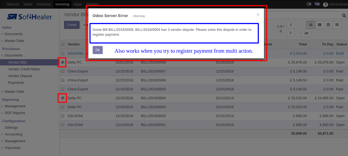Open the Sales menu

coord(28,4)
